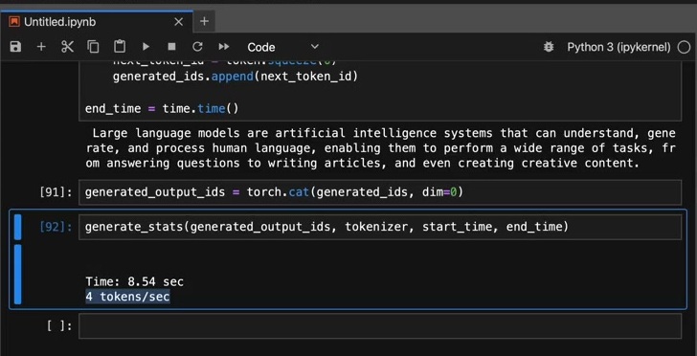Switch kernel via Python 3 (ipykernel)

point(618,47)
